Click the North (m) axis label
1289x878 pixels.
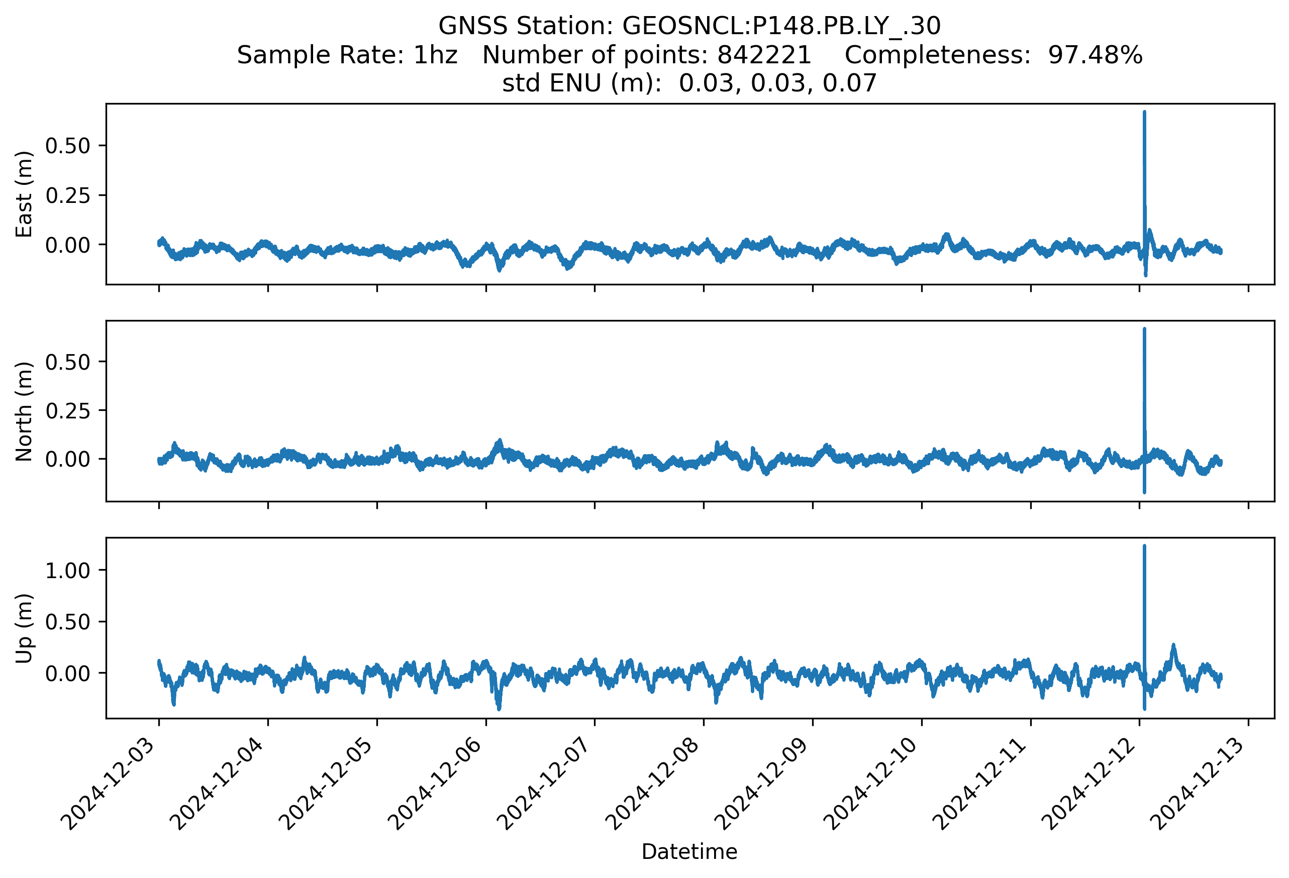24,411
